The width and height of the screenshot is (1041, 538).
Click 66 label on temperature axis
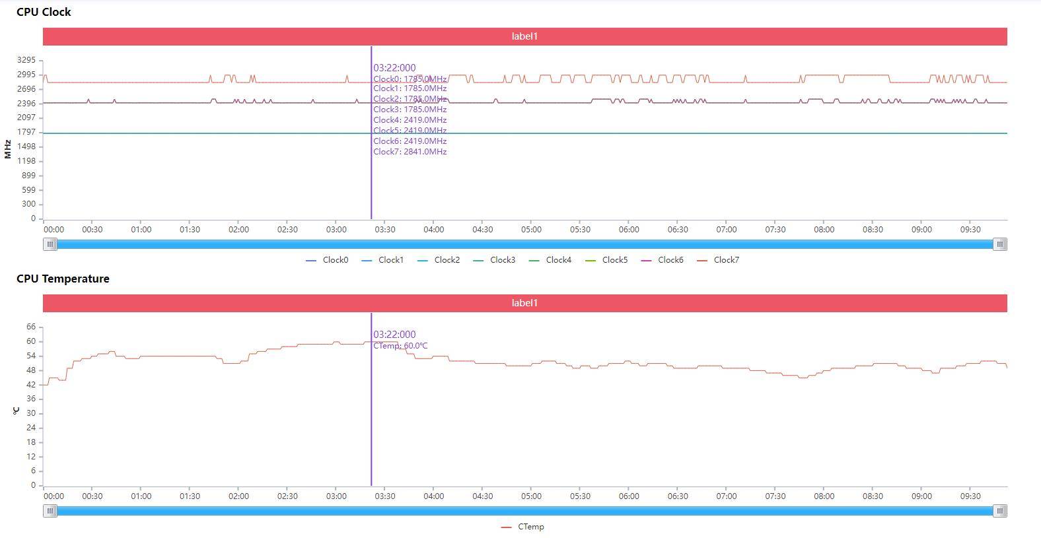(31, 327)
